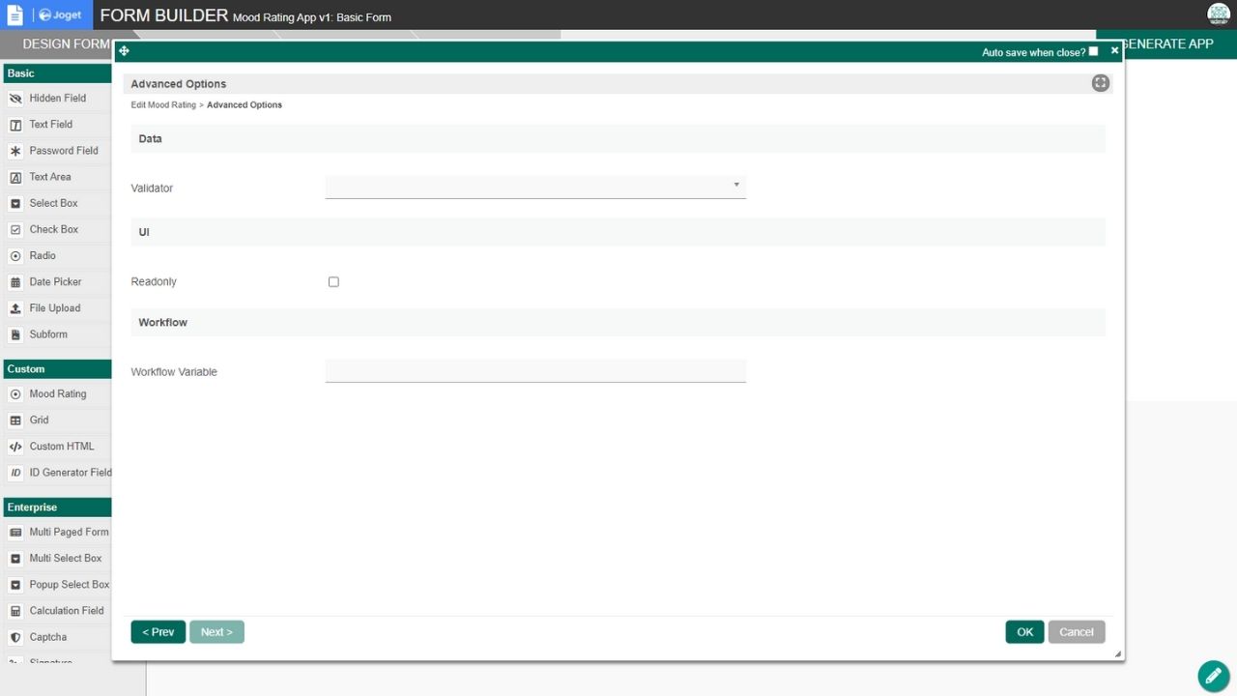Click the Prev button
Image resolution: width=1237 pixels, height=696 pixels.
click(158, 632)
